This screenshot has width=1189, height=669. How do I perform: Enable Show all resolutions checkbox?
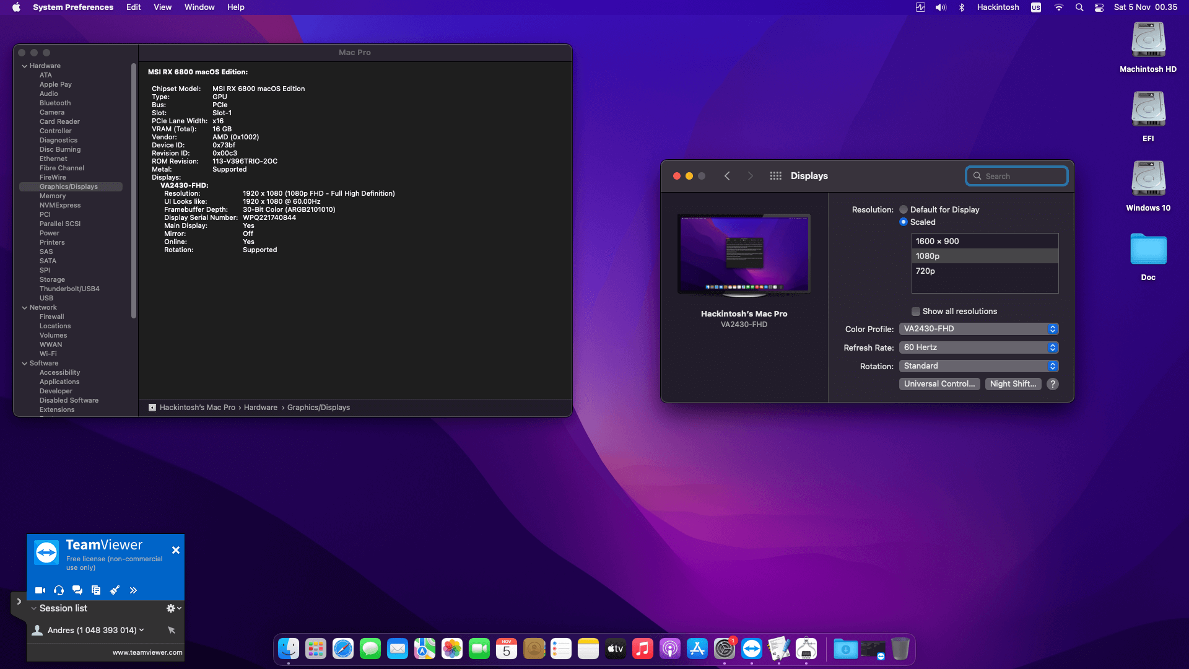(916, 312)
